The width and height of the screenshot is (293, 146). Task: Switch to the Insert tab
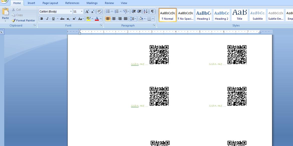[x=31, y=3]
